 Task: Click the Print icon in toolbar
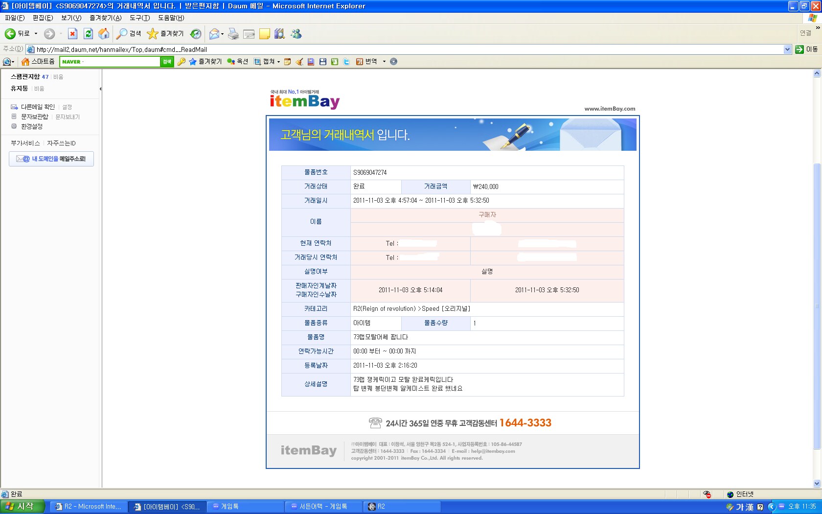[233, 34]
